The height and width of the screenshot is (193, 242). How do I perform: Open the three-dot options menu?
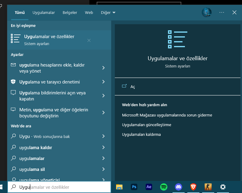pyautogui.click(x=222, y=12)
